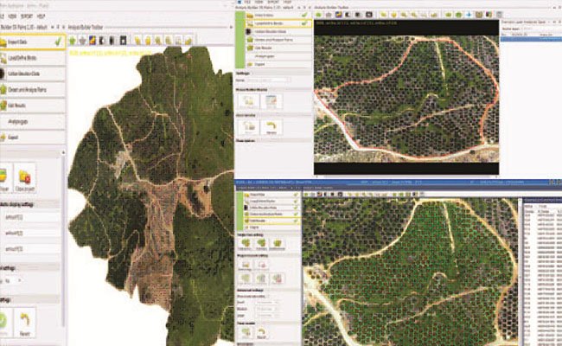Select blue highlighted row in top-right side panel

[531, 39]
